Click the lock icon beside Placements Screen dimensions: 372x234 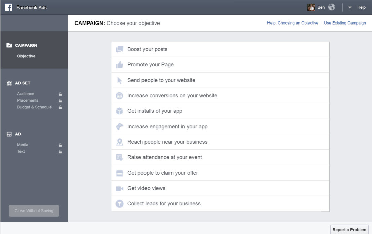tap(60, 101)
